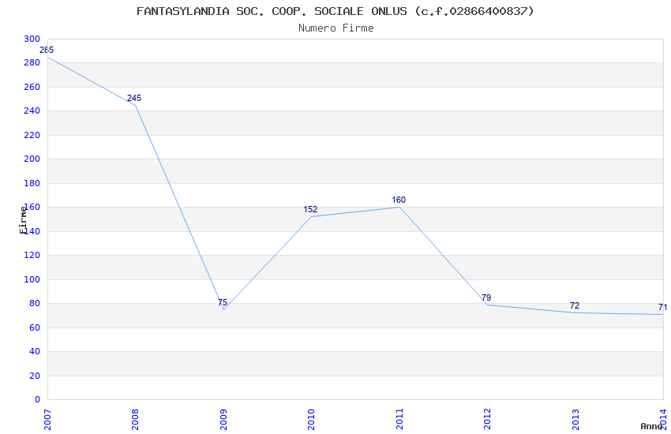Screen dimensions: 671x434
Task: Click the x-axis year 2013
Action: [575, 420]
